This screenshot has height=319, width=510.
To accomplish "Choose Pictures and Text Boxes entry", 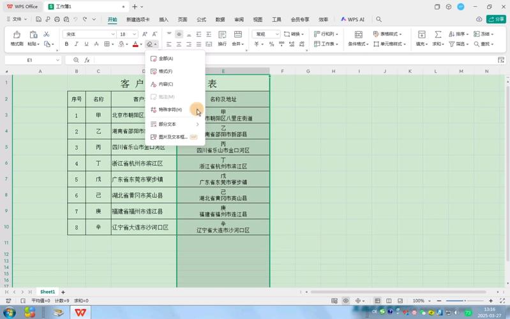I will pyautogui.click(x=175, y=137).
